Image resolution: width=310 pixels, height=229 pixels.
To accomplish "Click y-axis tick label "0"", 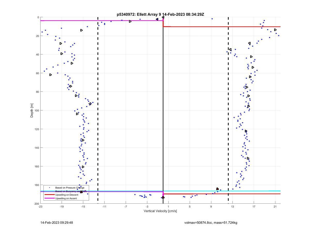I will tap(38, 17).
